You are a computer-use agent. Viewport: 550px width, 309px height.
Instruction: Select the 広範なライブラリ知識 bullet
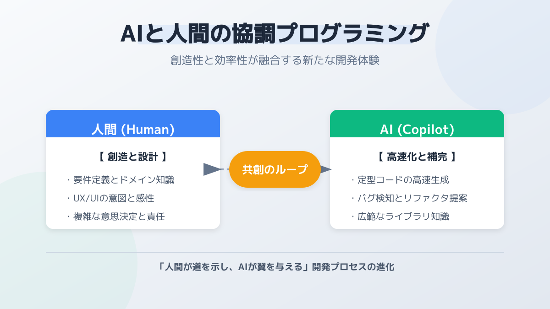403,217
